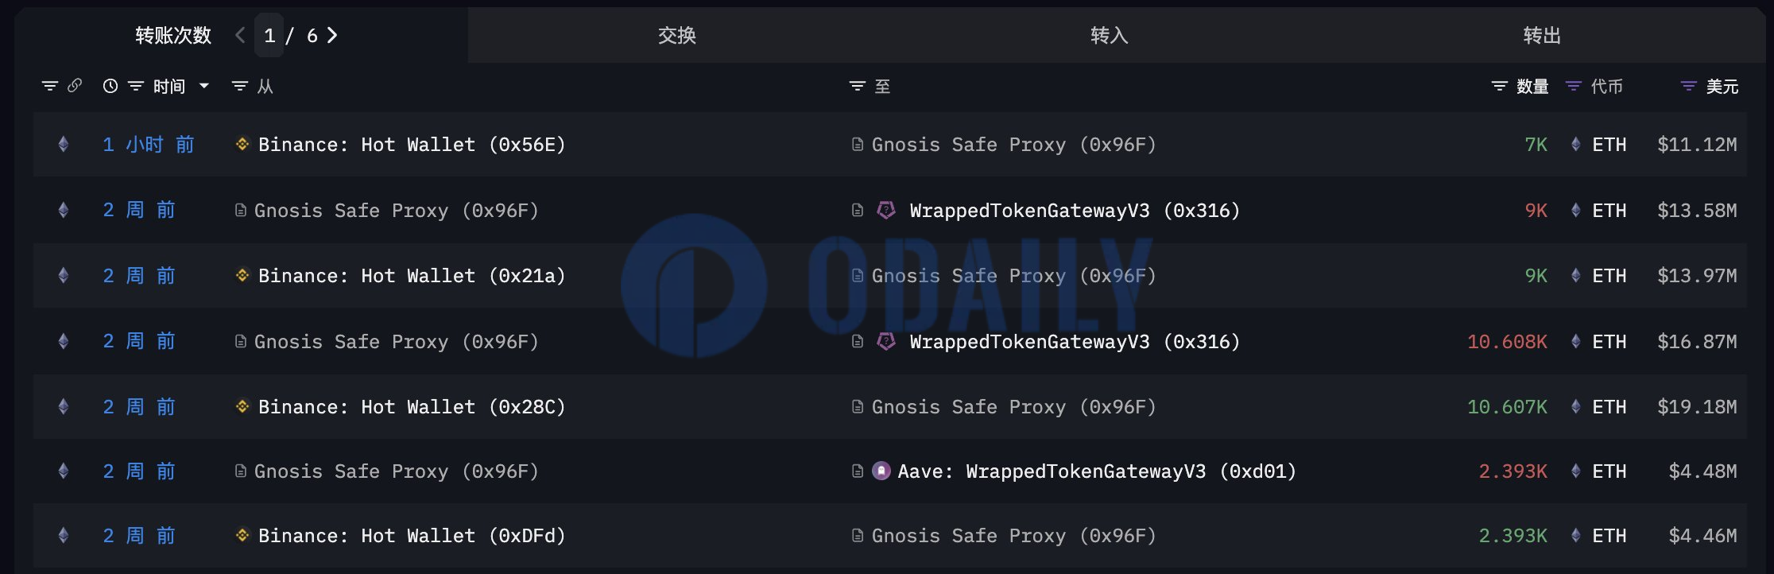Click the clock icon beside 时间
The image size is (1774, 574).
click(110, 86)
